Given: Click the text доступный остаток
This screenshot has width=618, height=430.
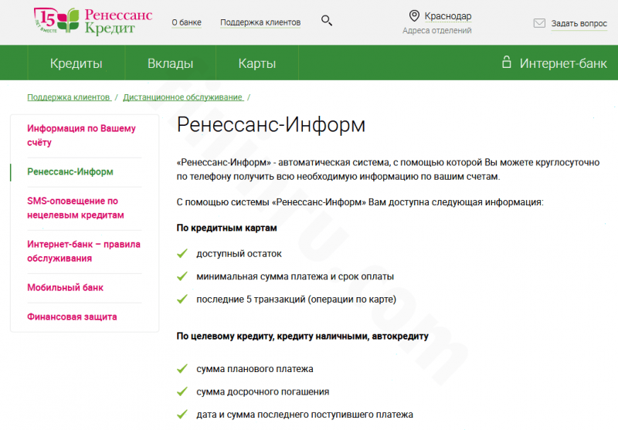Looking at the screenshot, I should click(239, 253).
